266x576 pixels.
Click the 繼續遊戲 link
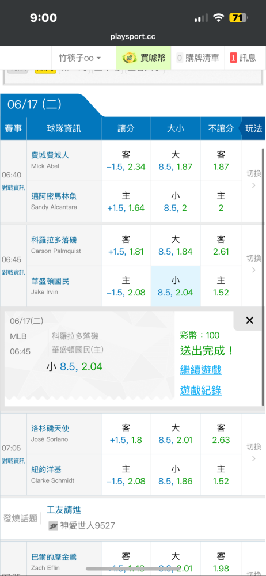click(x=200, y=370)
